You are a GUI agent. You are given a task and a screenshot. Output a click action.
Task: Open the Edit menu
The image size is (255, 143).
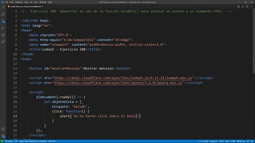pyautogui.click(x=12, y=2)
